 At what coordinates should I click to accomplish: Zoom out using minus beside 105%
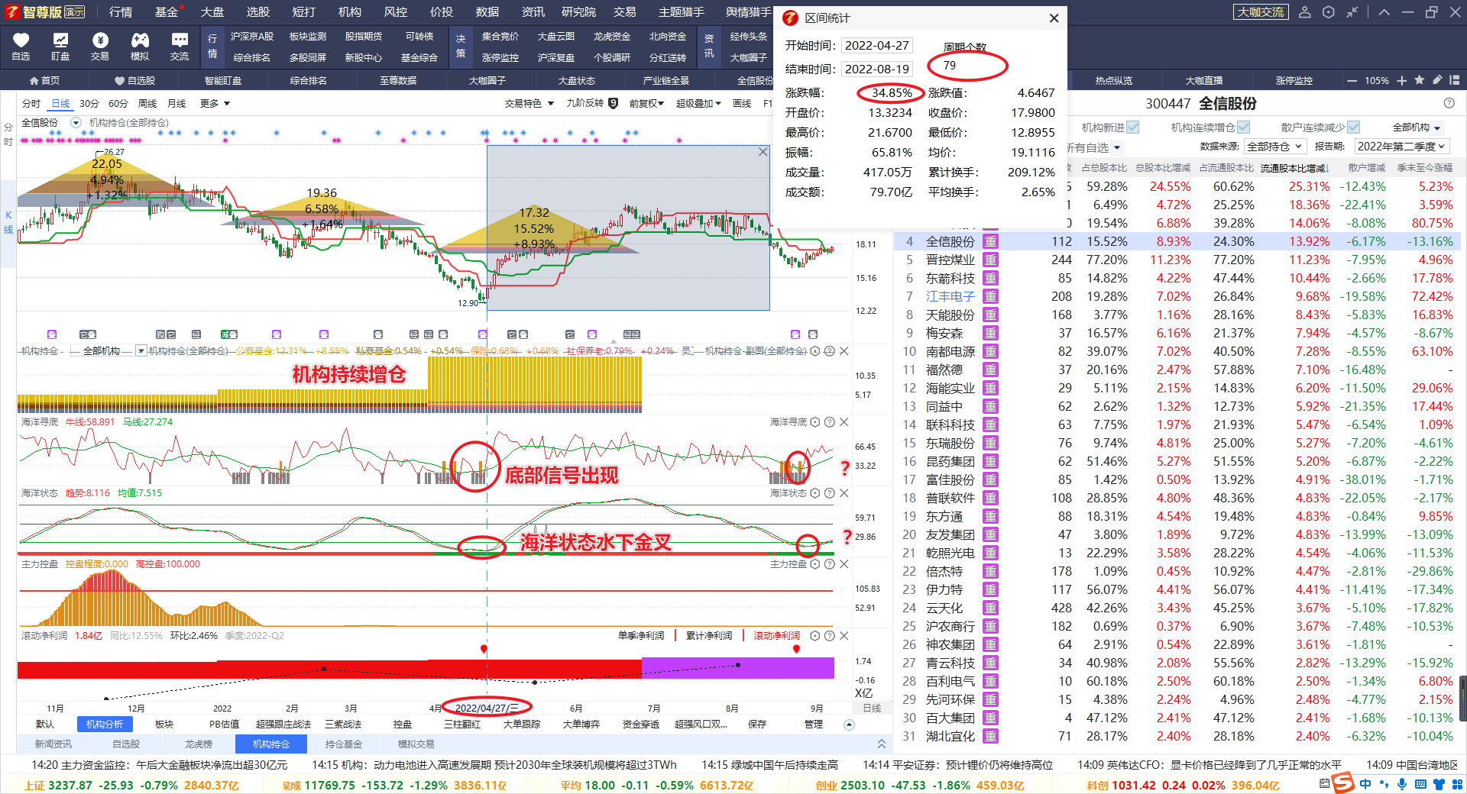coord(1352,81)
